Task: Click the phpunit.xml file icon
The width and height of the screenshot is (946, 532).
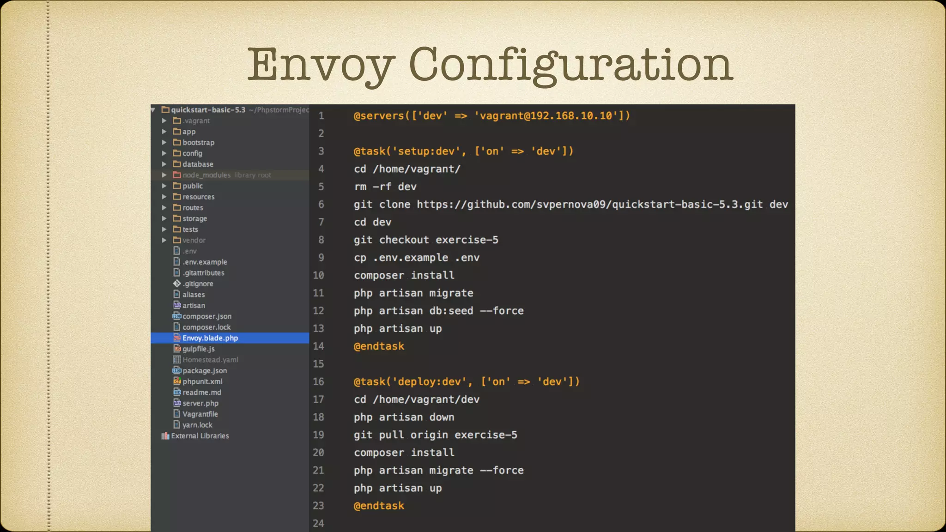Action: point(177,381)
